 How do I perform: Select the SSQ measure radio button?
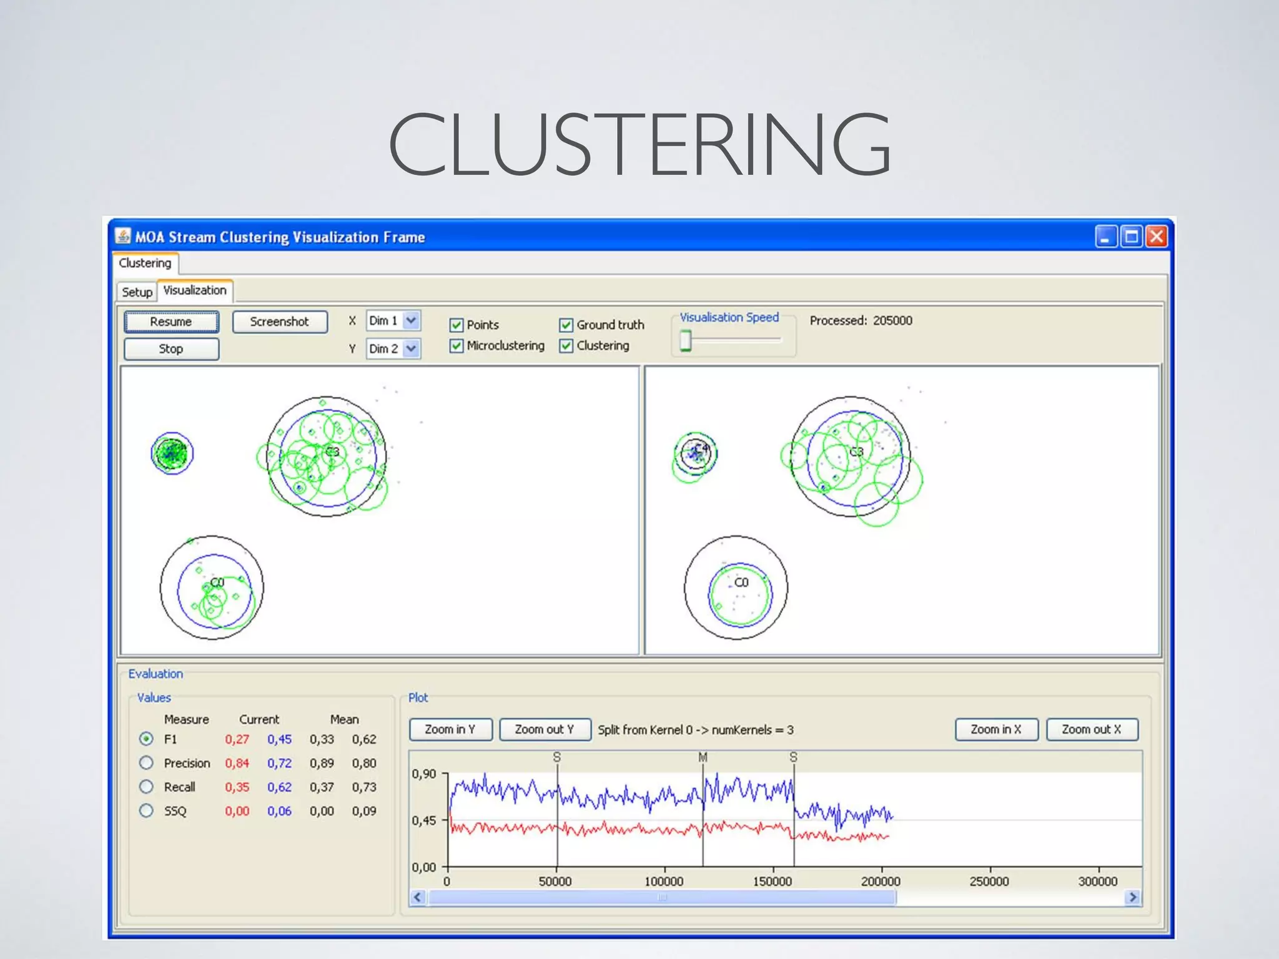[x=146, y=810]
